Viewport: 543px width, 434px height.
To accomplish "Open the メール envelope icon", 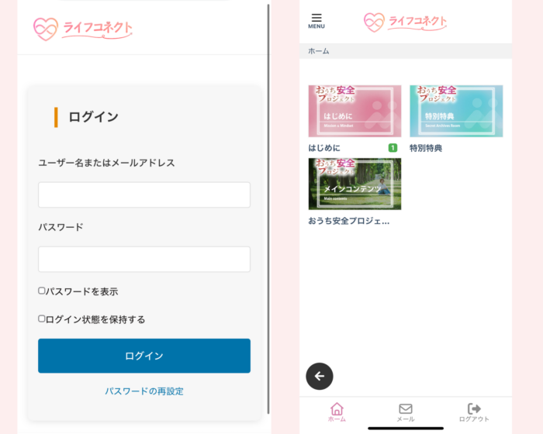I will tap(406, 410).
